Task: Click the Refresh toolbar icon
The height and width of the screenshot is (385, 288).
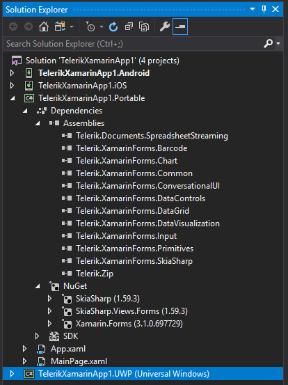Action: [x=113, y=26]
